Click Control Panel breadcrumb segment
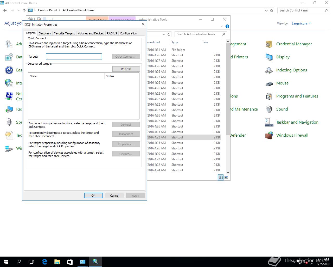 (x=47, y=10)
